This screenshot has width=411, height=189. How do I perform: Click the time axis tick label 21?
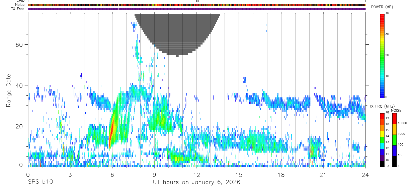point(323,174)
